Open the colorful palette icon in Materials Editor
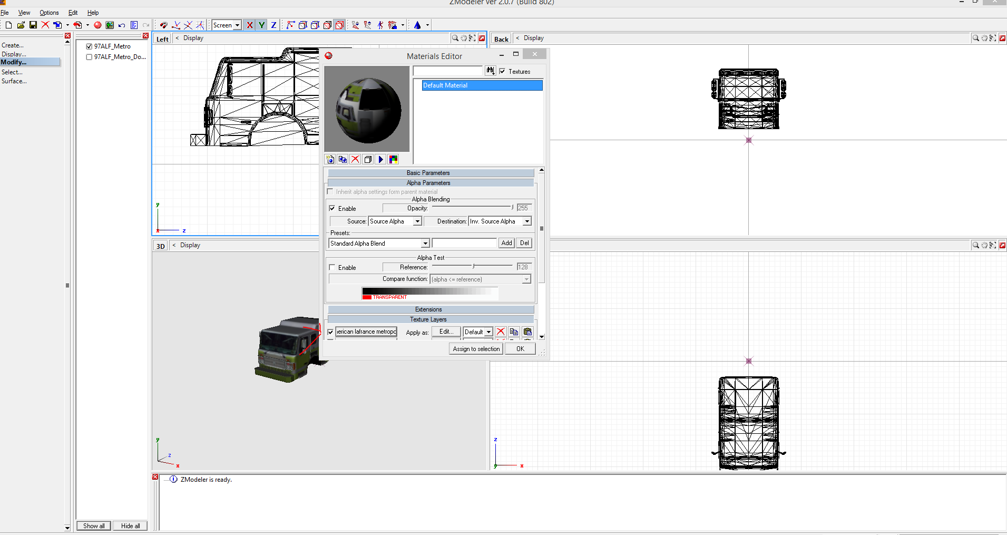1007x535 pixels. pyautogui.click(x=393, y=159)
